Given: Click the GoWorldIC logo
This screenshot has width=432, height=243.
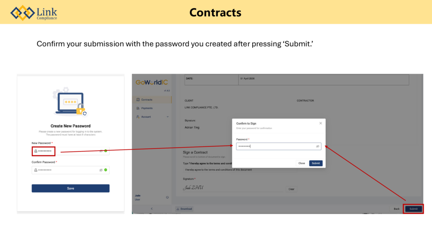Looking at the screenshot, I should click(x=152, y=82).
